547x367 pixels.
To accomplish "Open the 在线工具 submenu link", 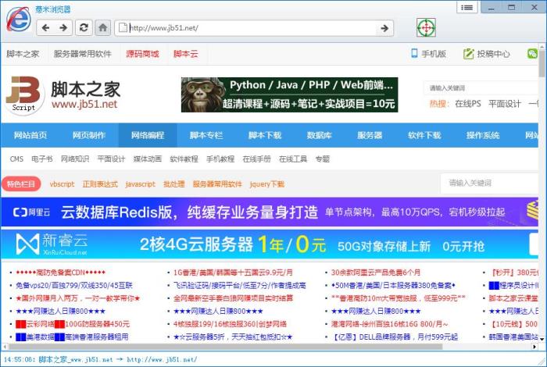I will pos(293,159).
